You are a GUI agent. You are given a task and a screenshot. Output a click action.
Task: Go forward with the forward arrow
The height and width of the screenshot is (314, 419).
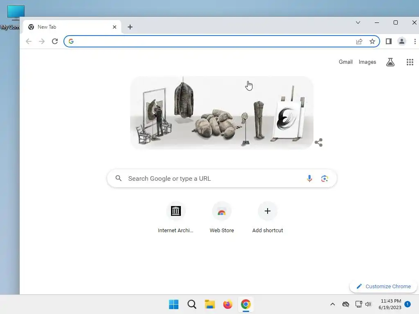click(x=42, y=41)
